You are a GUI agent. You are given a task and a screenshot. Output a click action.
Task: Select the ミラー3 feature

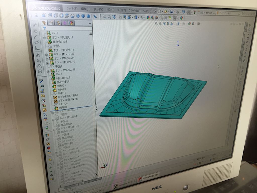click(x=56, y=74)
